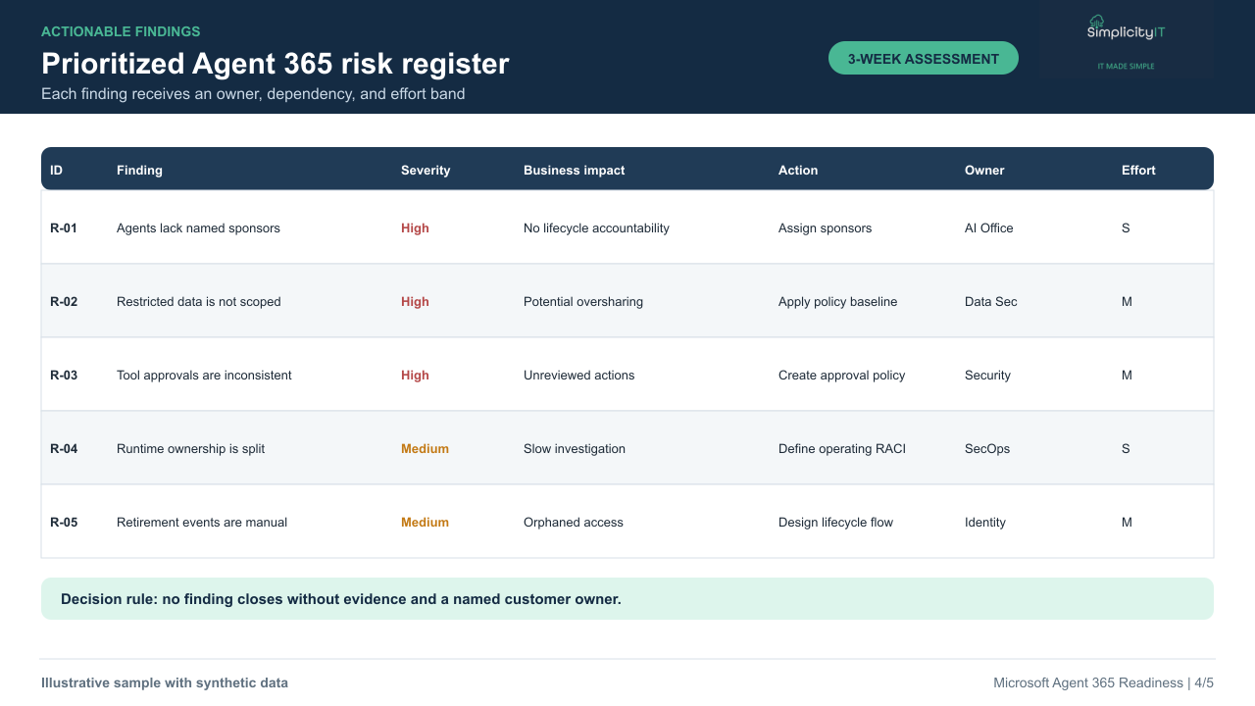Click the Illustrative sample with synthetic data footer
This screenshot has width=1255, height=706.
(165, 682)
